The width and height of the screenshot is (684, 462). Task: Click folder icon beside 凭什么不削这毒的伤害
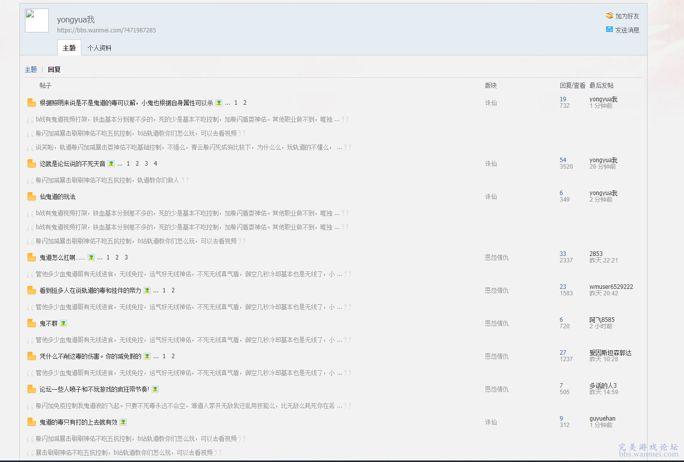(31, 356)
